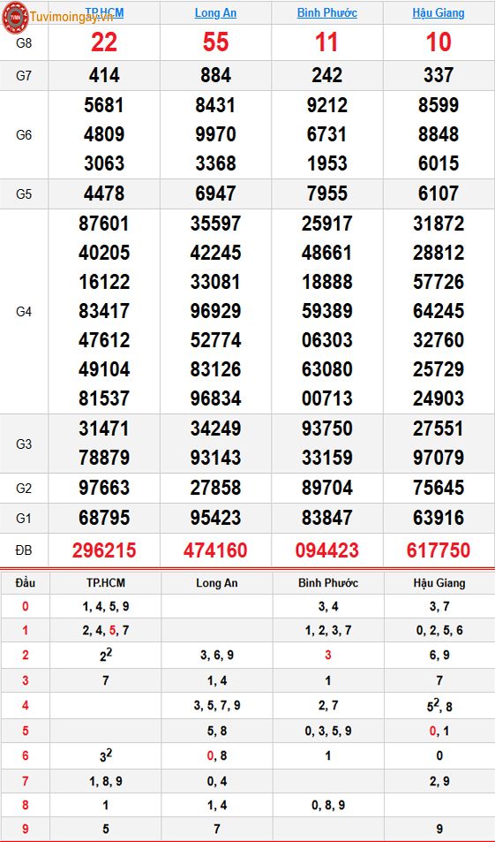Click the red G8 number 22
This screenshot has width=495, height=842.
tap(104, 42)
